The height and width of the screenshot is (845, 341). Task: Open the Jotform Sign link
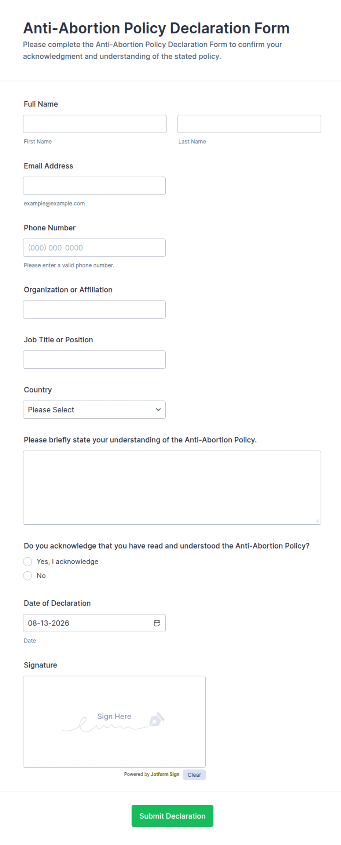coord(165,774)
